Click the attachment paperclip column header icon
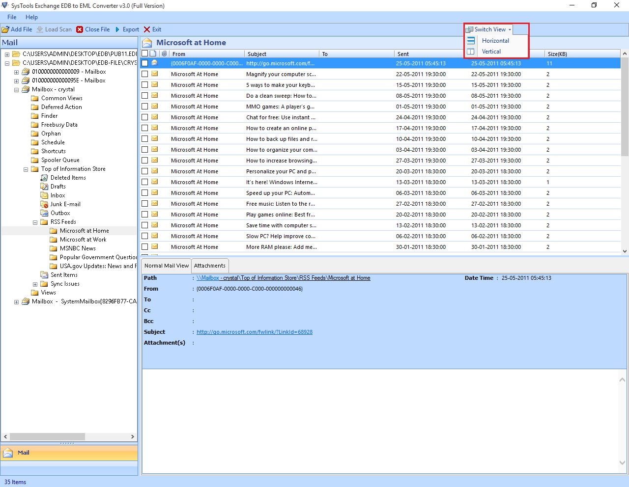Image resolution: width=629 pixels, height=487 pixels. (164, 54)
